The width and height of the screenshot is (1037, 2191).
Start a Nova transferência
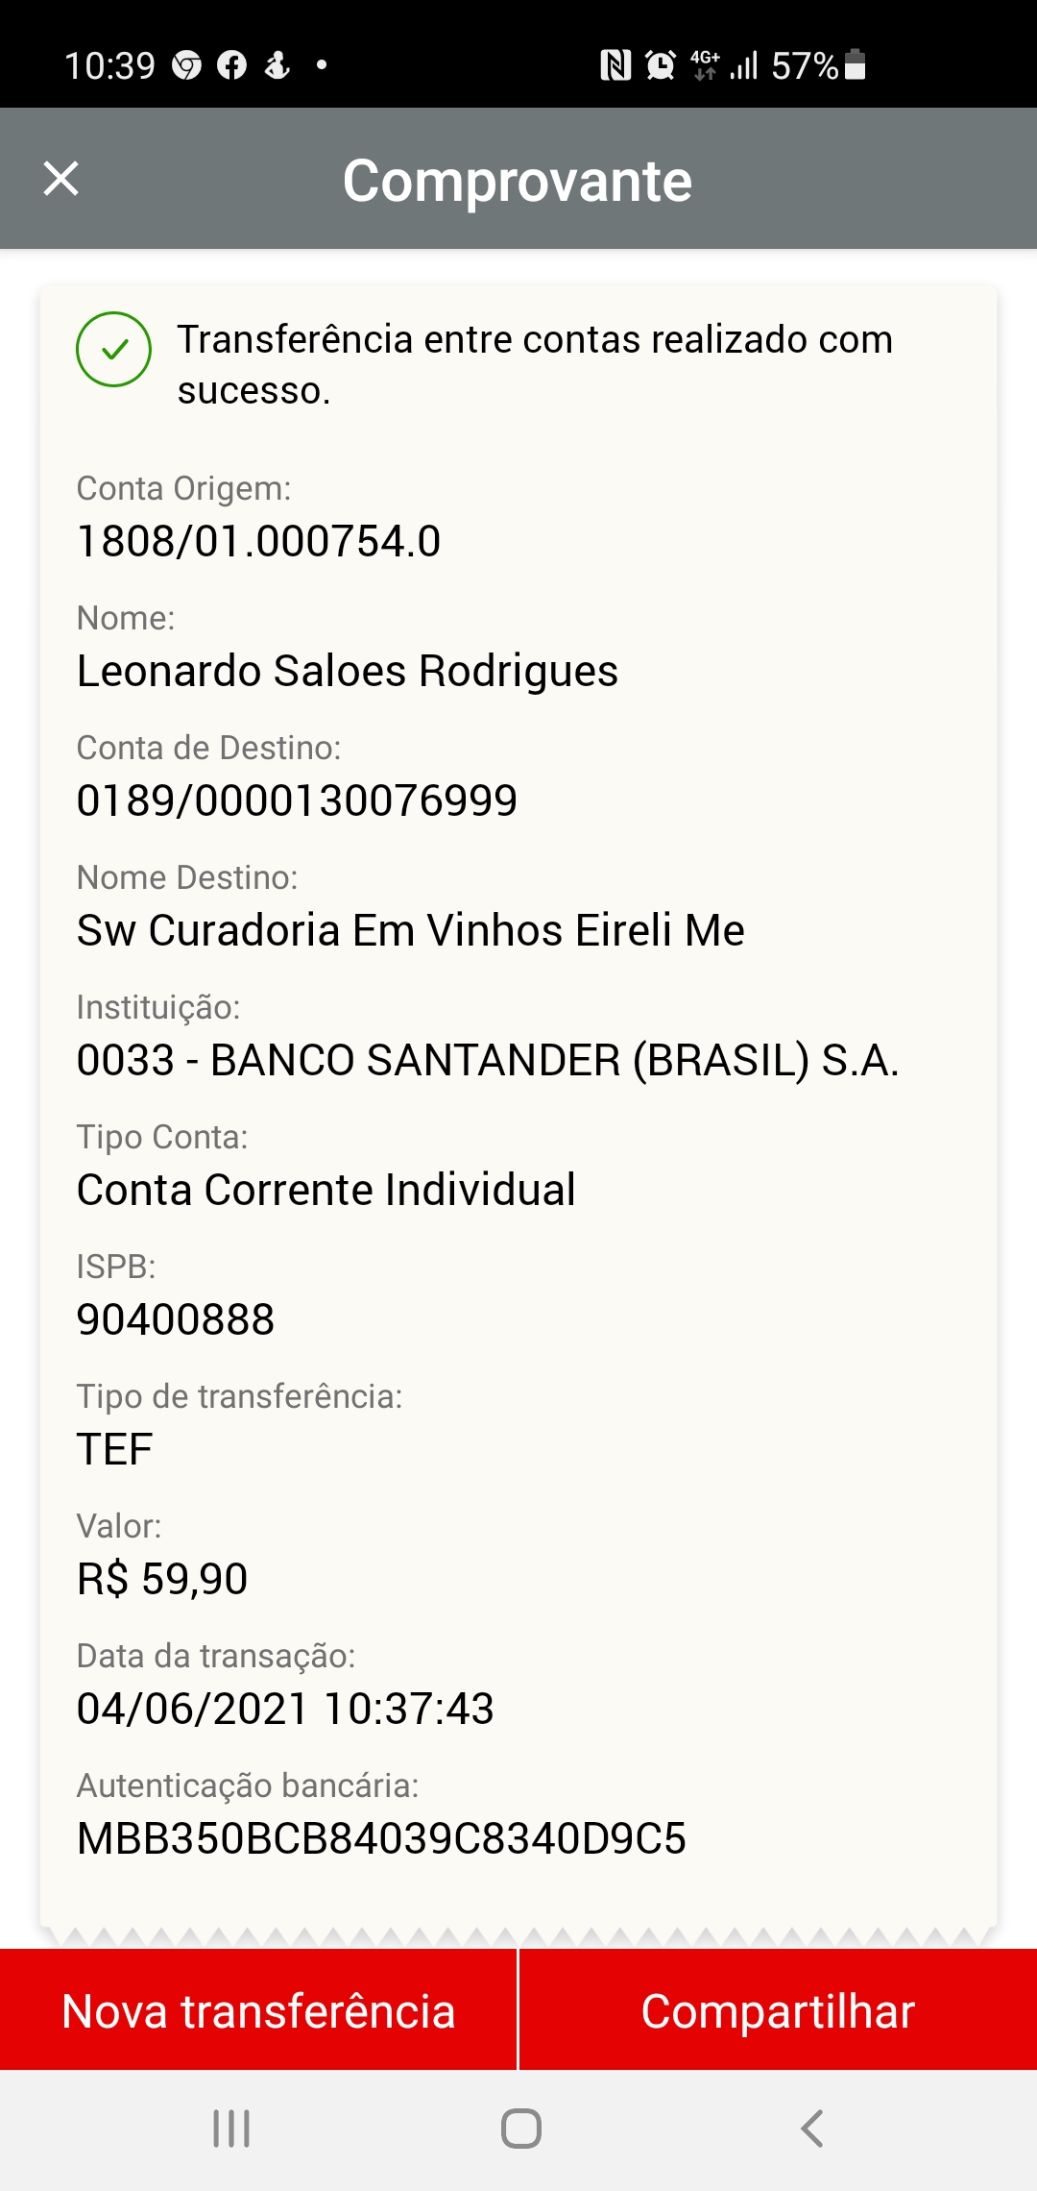[258, 2010]
